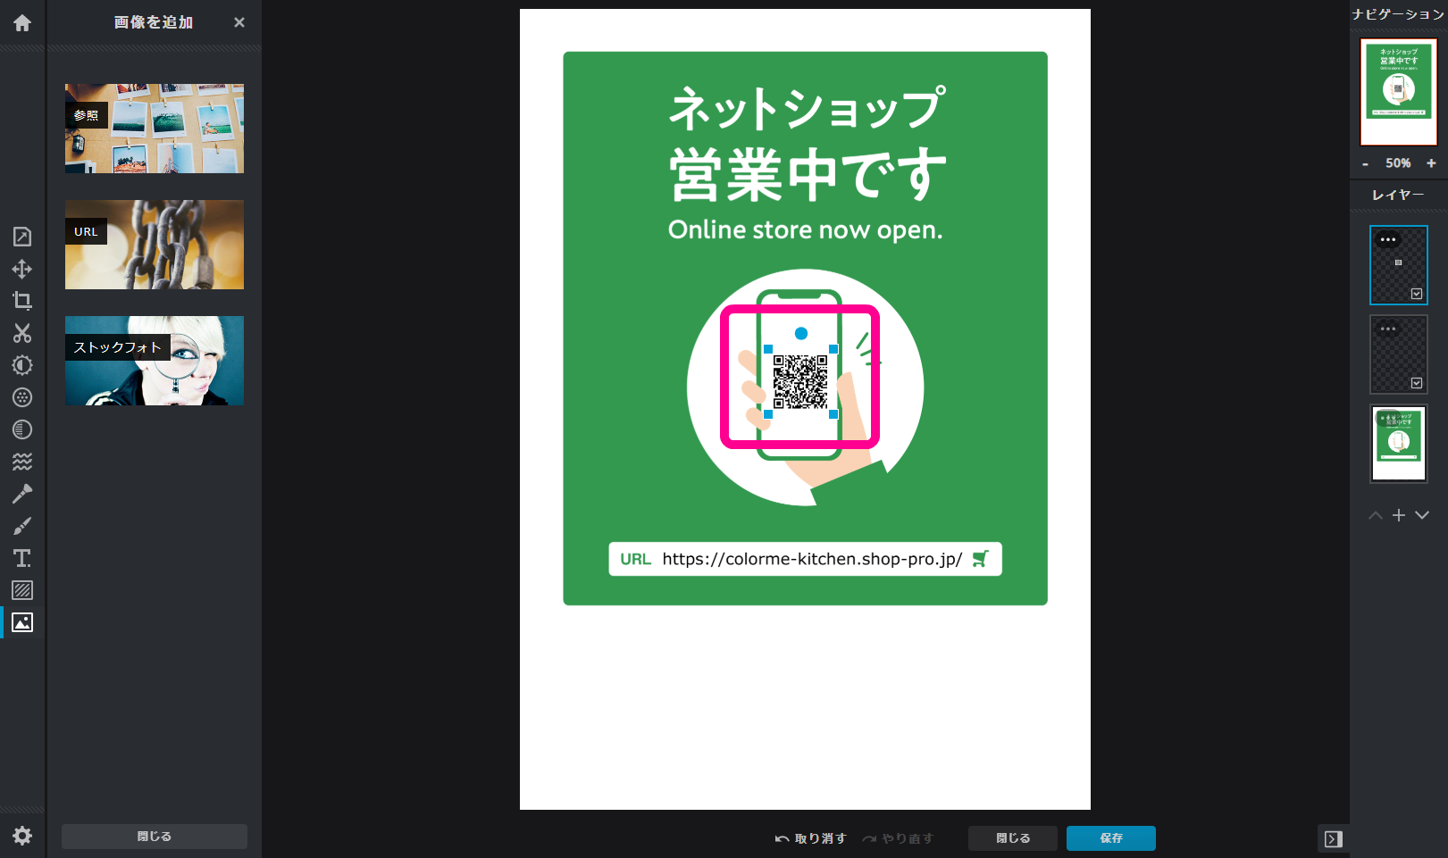This screenshot has width=1448, height=858.
Task: Choose the ストックフォト stock photo option
Action: 155,361
